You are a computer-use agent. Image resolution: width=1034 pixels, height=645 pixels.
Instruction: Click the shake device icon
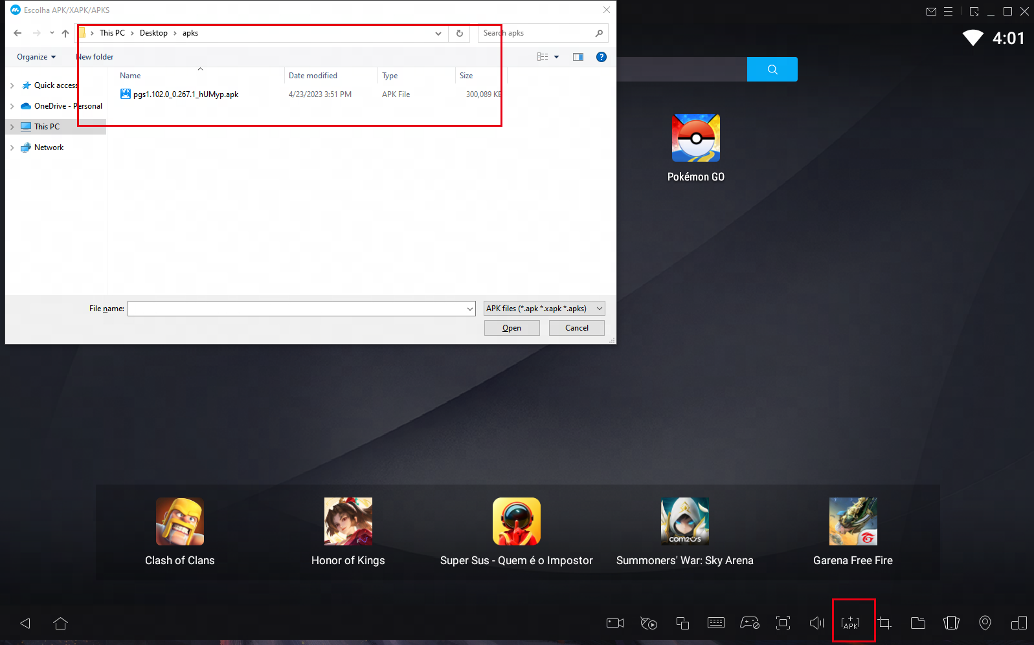[x=951, y=623]
